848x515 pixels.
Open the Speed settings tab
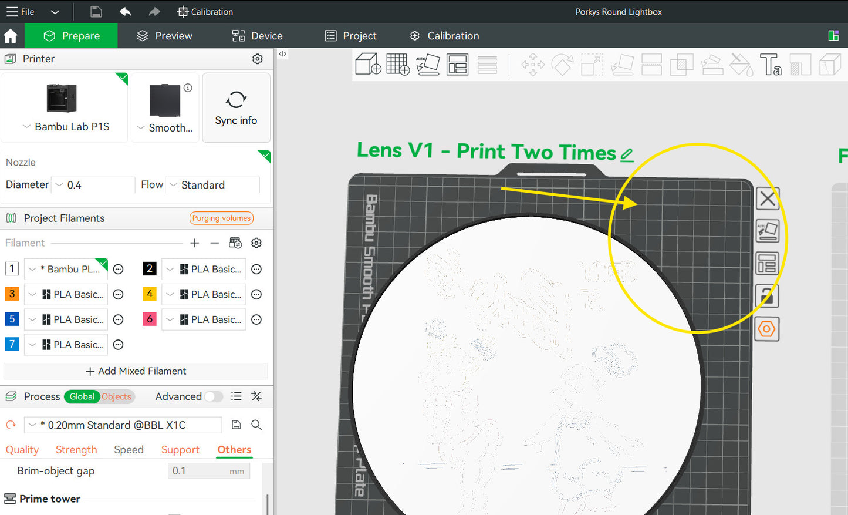coord(129,450)
